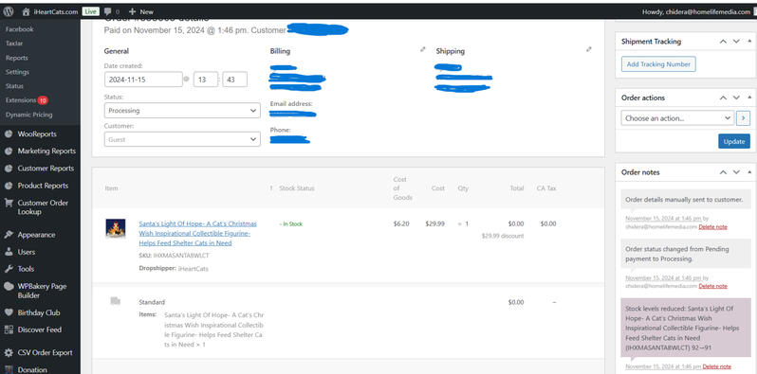This screenshot has width=757, height=374.
Task: Click the minute field showing 43
Action: tap(235, 79)
